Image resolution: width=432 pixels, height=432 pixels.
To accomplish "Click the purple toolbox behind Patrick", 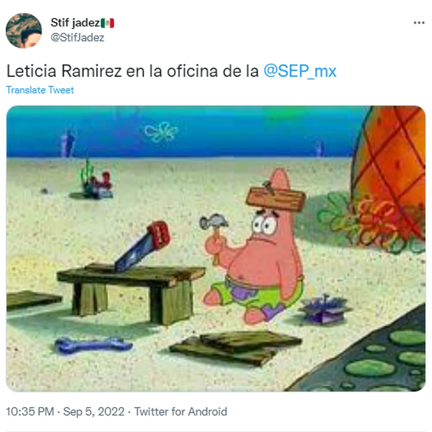I will 324,309.
